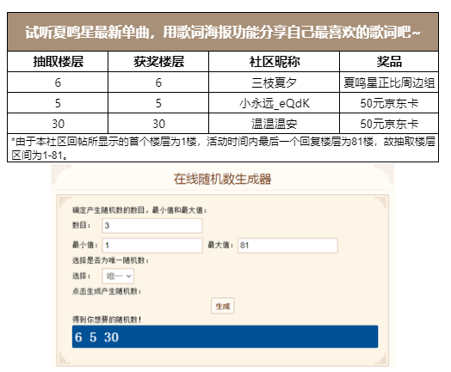Click the blue result bar showing 6 5 30
The height and width of the screenshot is (372, 451).
pyautogui.click(x=225, y=337)
